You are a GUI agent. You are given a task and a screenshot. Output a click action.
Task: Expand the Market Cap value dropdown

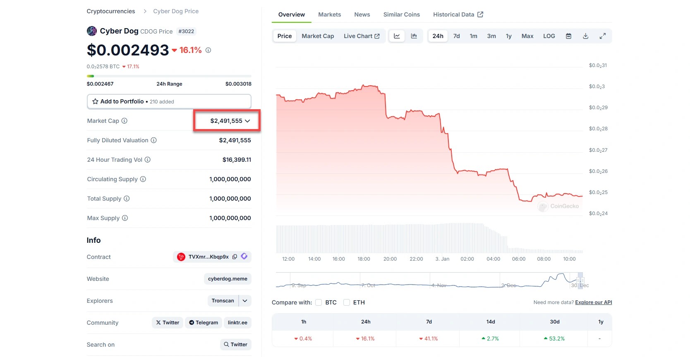[x=247, y=121]
